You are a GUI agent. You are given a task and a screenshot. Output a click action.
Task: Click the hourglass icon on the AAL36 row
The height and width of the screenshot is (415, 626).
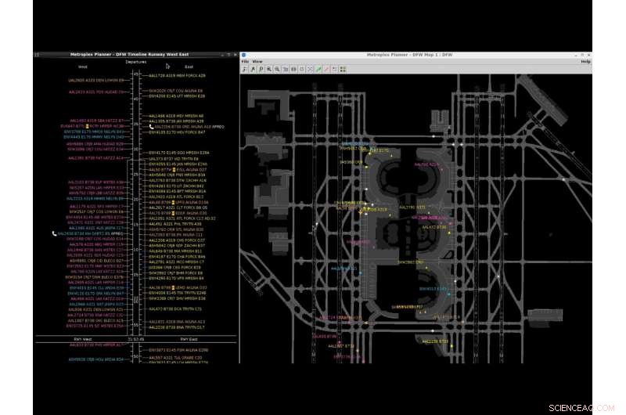click(x=174, y=287)
